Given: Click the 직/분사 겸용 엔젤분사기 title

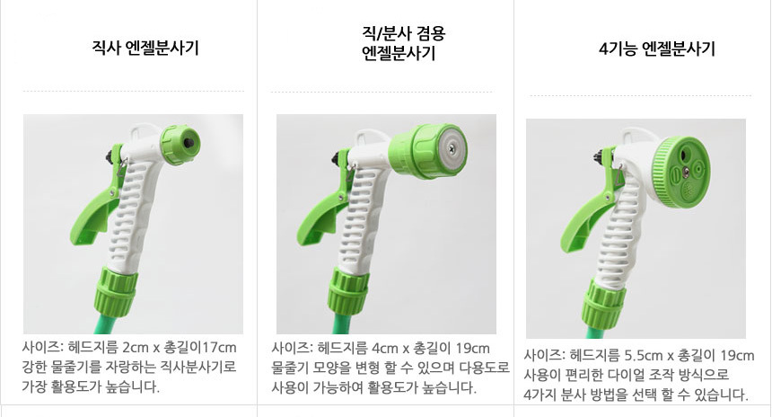Looking at the screenshot, I should [403, 43].
